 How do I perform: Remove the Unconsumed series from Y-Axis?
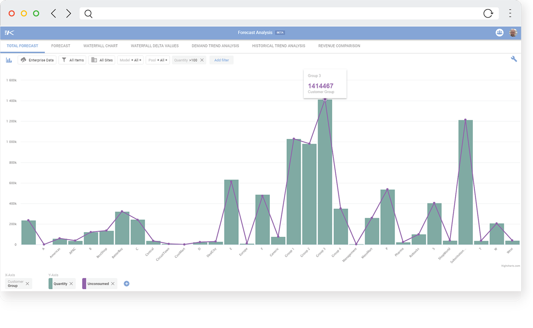[112, 283]
